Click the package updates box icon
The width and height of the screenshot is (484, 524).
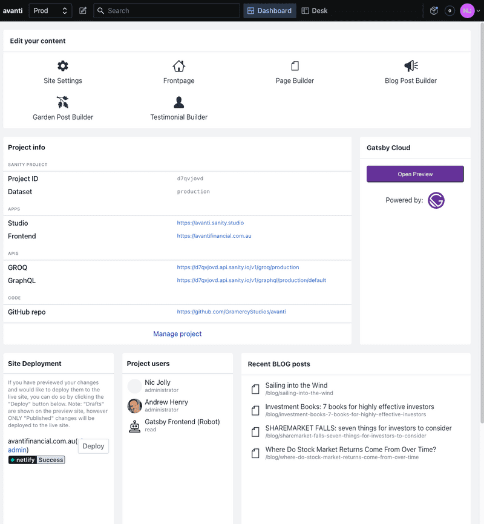pos(434,11)
